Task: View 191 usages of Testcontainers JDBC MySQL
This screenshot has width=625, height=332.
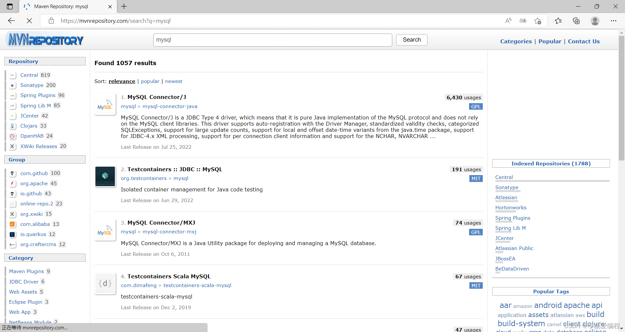Action: (x=466, y=170)
